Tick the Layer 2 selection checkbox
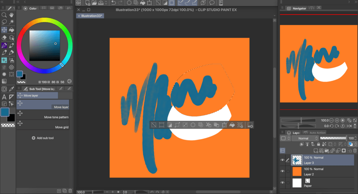358x194 pixels. pyautogui.click(x=288, y=171)
